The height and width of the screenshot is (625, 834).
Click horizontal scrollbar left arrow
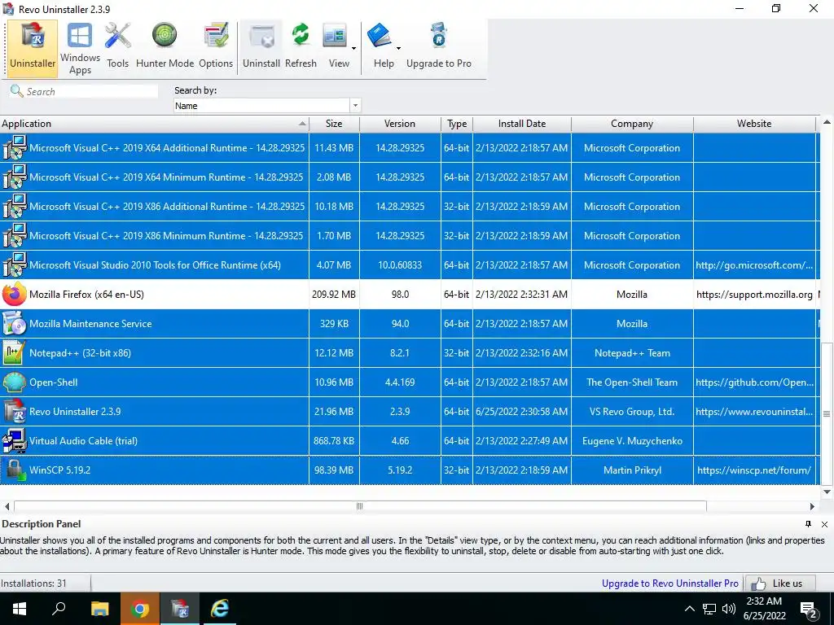tap(7, 506)
